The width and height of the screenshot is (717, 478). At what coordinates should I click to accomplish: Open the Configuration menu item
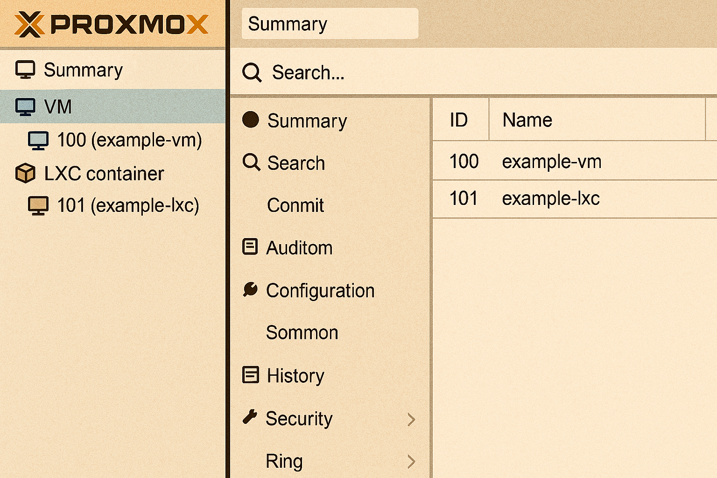coord(320,291)
